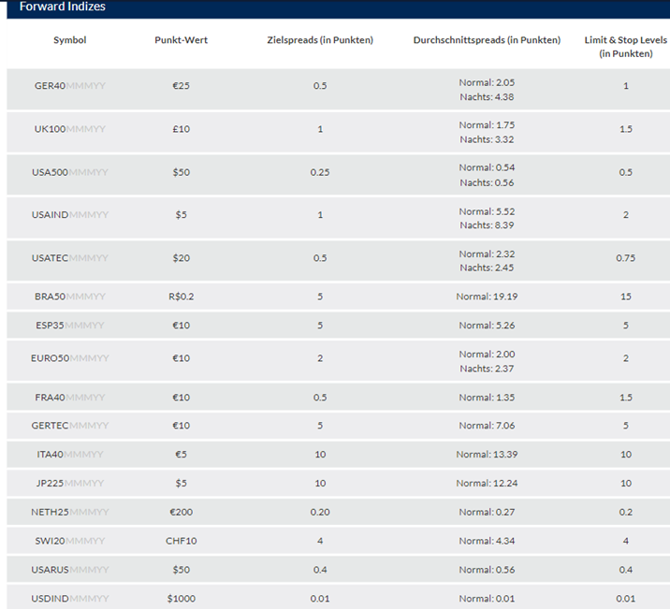The image size is (670, 609).
Task: Click Normal: 5.26 for ESP35
Action: pos(487,326)
